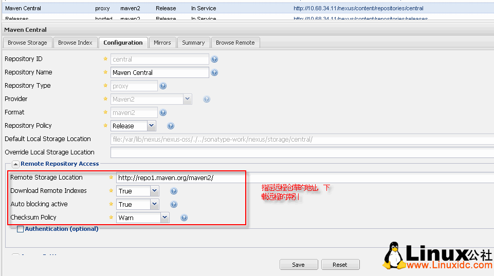Click the Override Local Storage Location field
This screenshot has width=494, height=276.
(302, 152)
